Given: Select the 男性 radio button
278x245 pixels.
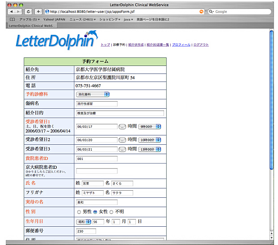Looking at the screenshot, I should (79, 212).
